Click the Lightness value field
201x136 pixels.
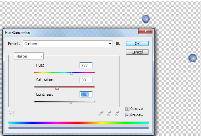(x=86, y=95)
